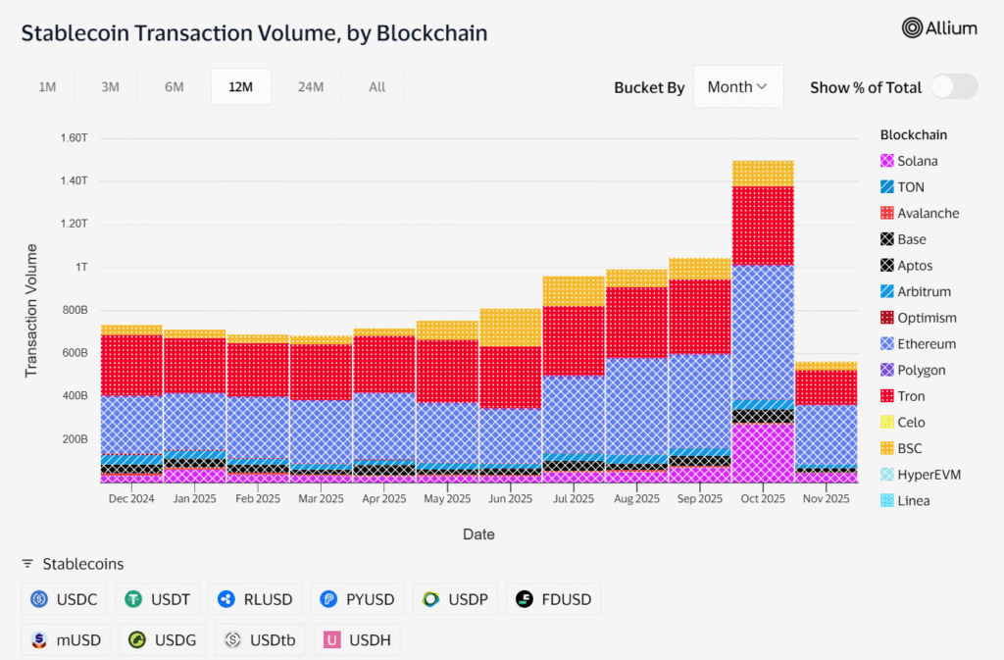Click the Allium logo

938,27
